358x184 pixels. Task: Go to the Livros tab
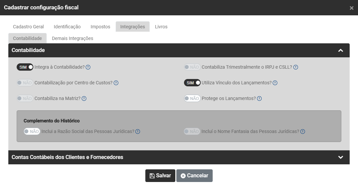161,27
